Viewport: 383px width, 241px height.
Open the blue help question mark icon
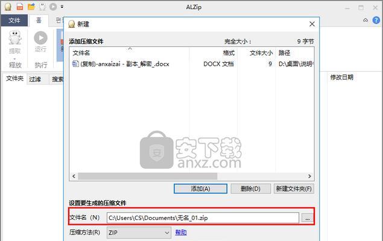coord(376,20)
